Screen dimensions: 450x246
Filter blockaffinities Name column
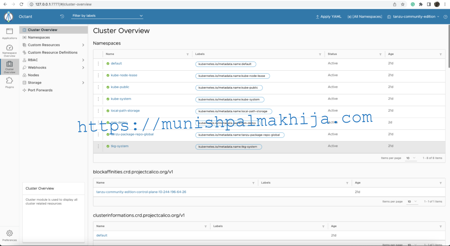[x=254, y=183]
